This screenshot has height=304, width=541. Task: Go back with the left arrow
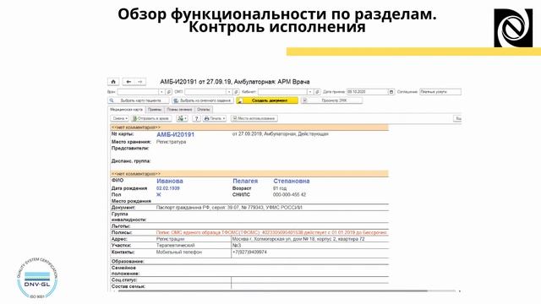pos(128,82)
